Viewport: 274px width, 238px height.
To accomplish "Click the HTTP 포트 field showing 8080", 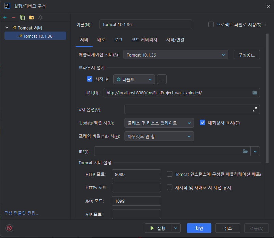I will 136,174.
